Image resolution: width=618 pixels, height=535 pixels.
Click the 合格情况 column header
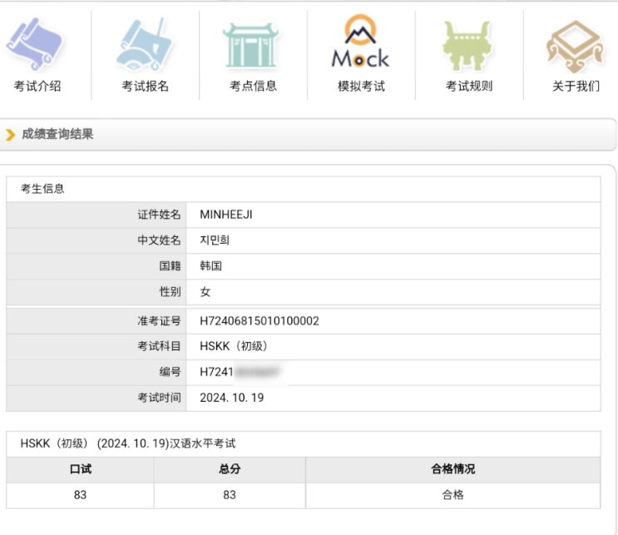point(452,469)
